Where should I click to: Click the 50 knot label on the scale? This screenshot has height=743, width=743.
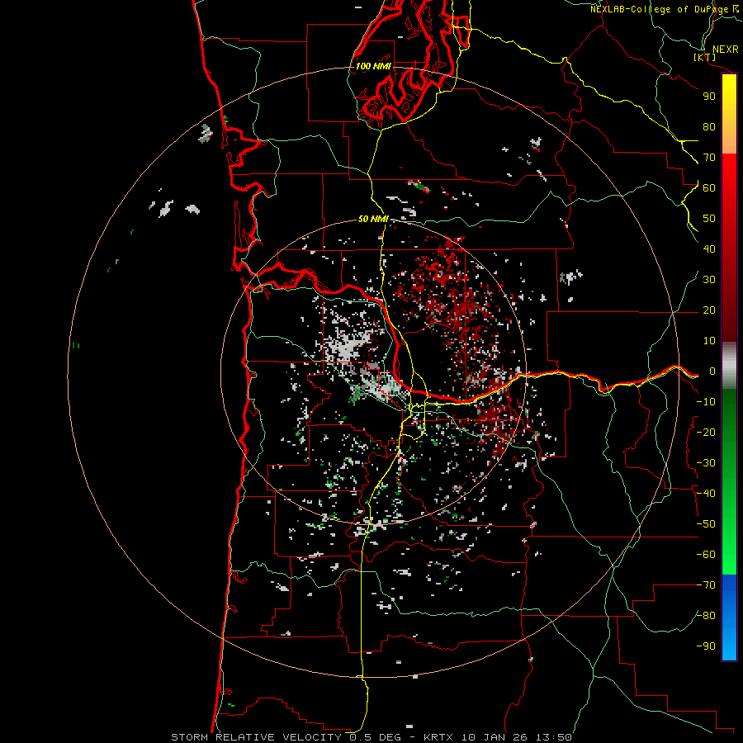709,219
